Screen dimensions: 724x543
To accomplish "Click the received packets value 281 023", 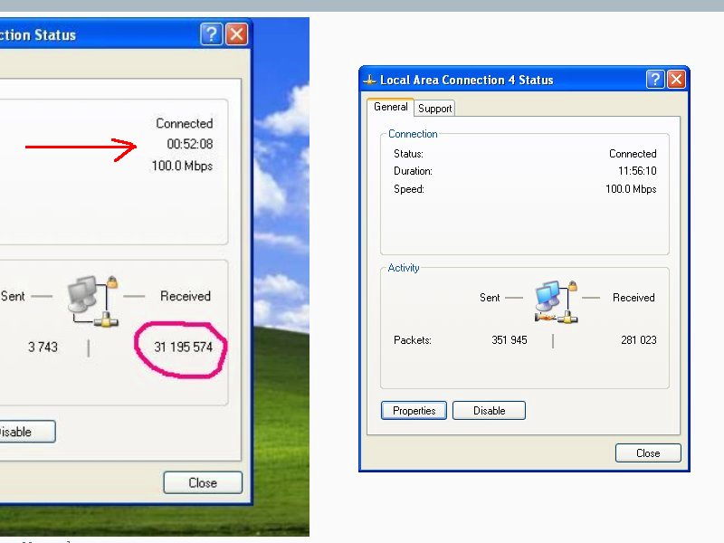I will 638,340.
